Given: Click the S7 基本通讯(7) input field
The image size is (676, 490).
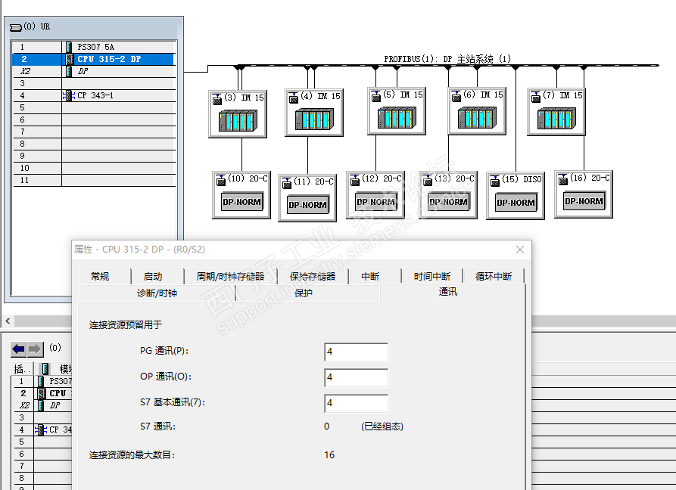Looking at the screenshot, I should coord(356,404).
